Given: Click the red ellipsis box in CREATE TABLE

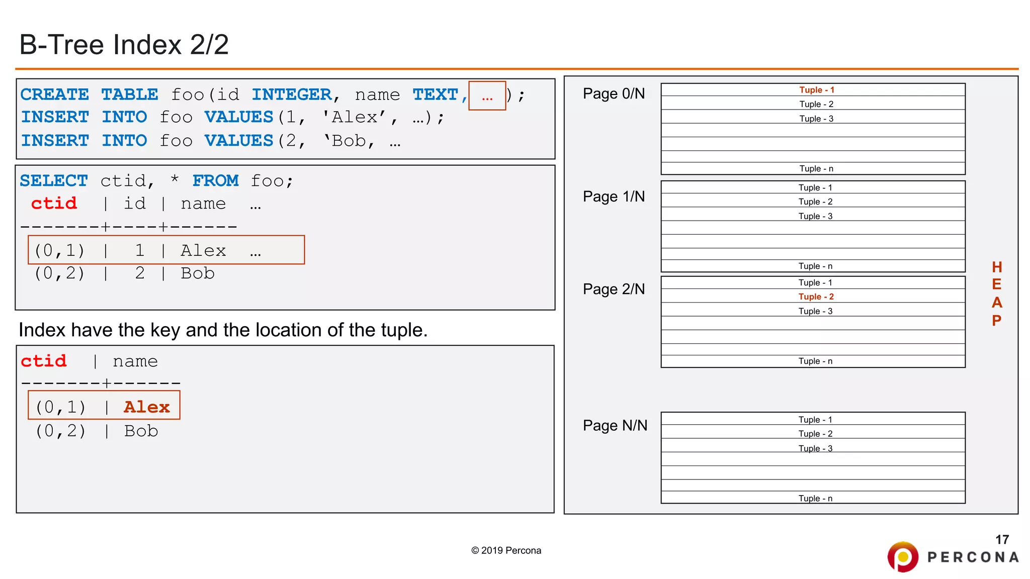Looking at the screenshot, I should point(487,95).
